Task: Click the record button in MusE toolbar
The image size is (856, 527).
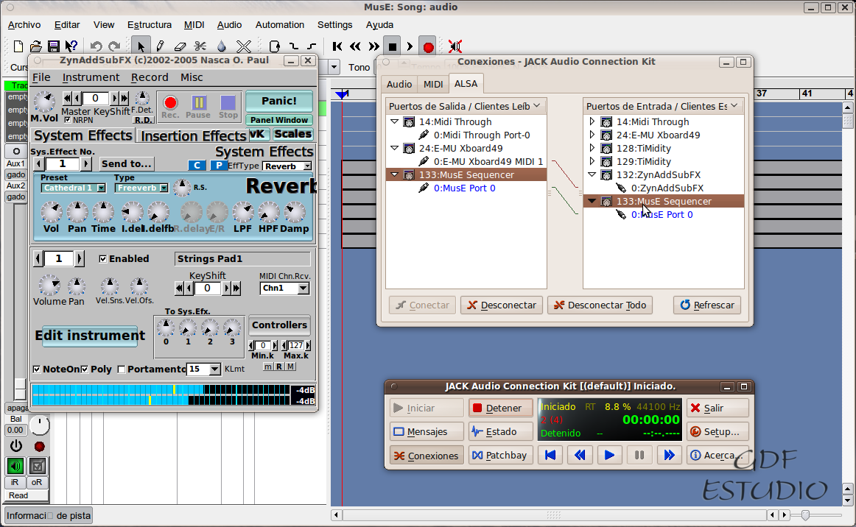Action: coord(428,47)
